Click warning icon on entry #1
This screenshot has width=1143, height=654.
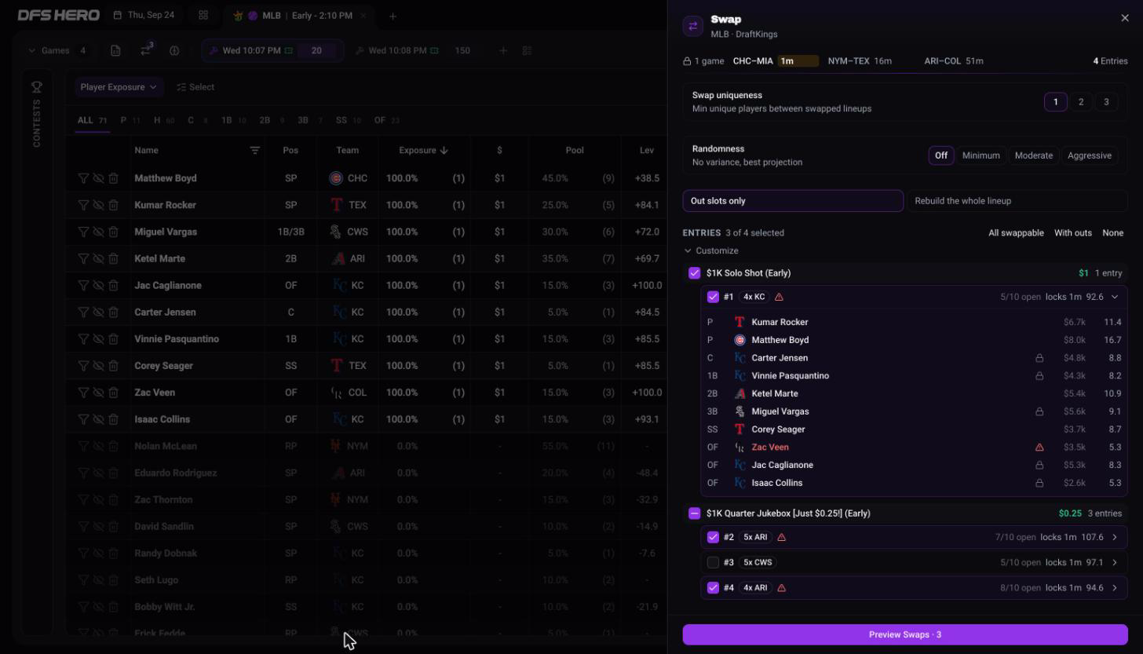click(779, 297)
